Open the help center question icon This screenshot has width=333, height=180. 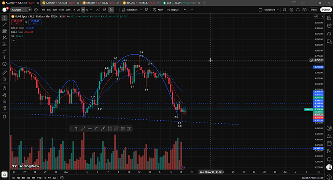(x=329, y=177)
